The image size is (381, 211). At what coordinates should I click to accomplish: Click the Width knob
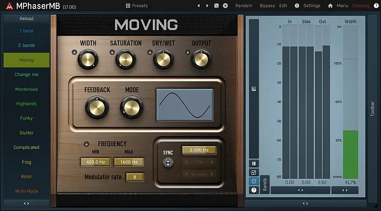88,60
